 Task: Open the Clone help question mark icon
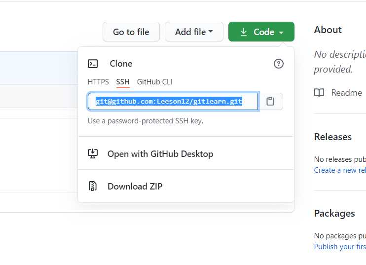[x=279, y=64]
